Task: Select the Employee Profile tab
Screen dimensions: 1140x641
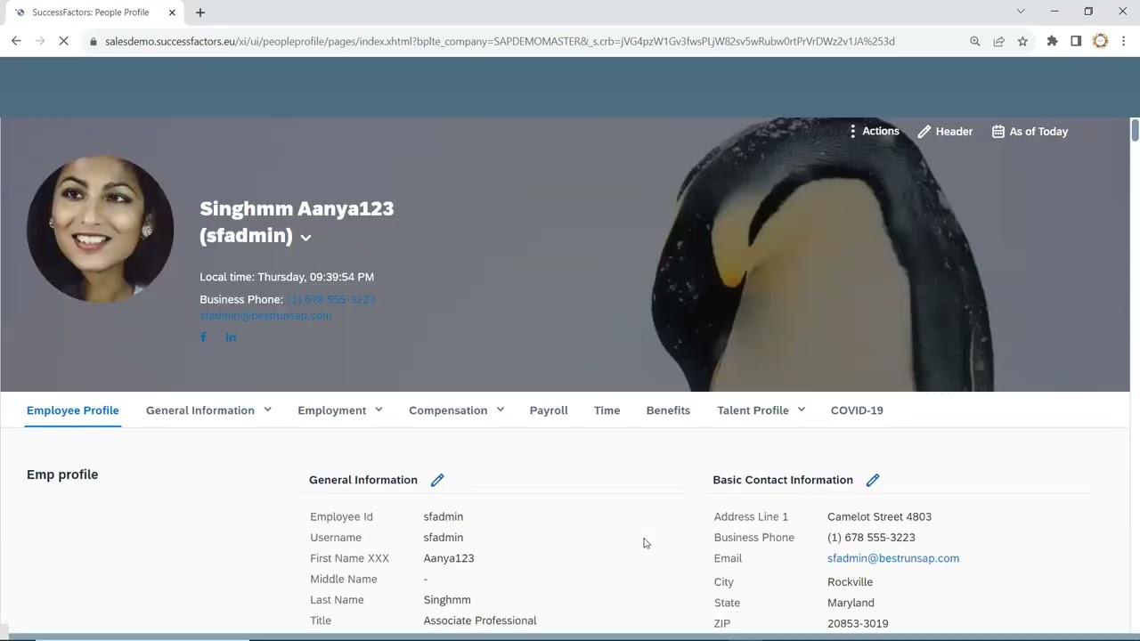Action: click(x=73, y=410)
